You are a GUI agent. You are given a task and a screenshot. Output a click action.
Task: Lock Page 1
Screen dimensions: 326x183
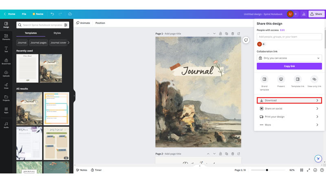click(220, 34)
